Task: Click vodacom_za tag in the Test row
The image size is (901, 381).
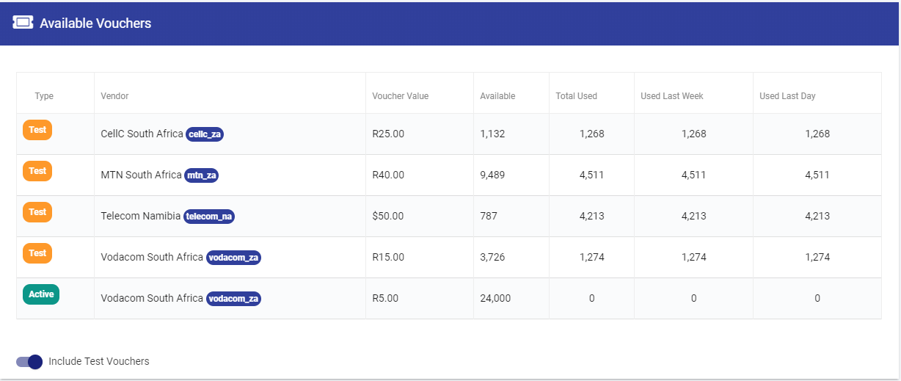Action: (x=233, y=258)
